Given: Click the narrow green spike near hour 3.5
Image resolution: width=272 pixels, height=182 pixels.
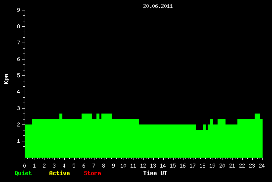Looking at the screenshot, I should (x=61, y=116).
